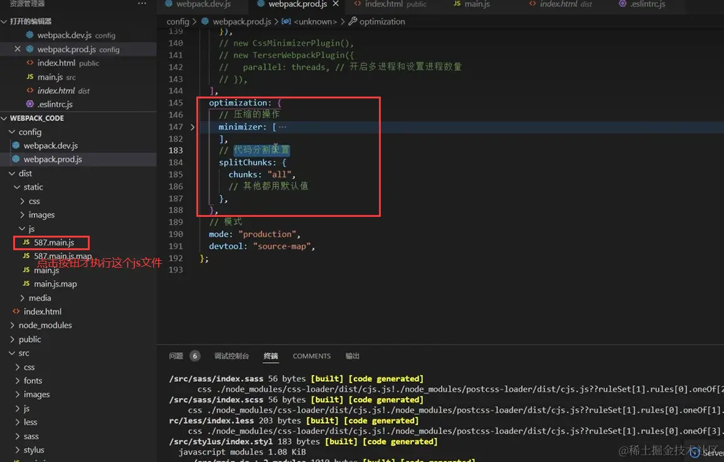Click the splitChunks property on line 184
This screenshot has width=724, height=462.
pos(245,162)
